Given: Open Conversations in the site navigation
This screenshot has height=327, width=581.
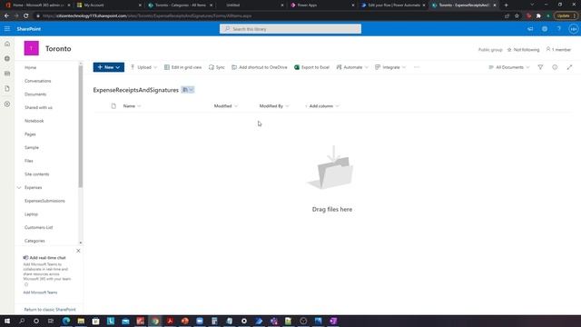Looking at the screenshot, I should coord(38,81).
